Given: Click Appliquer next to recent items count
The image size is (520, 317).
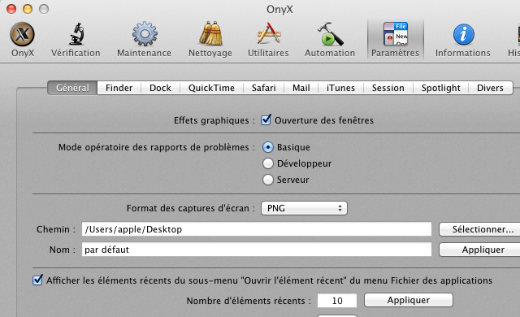Looking at the screenshot, I should 409,300.
